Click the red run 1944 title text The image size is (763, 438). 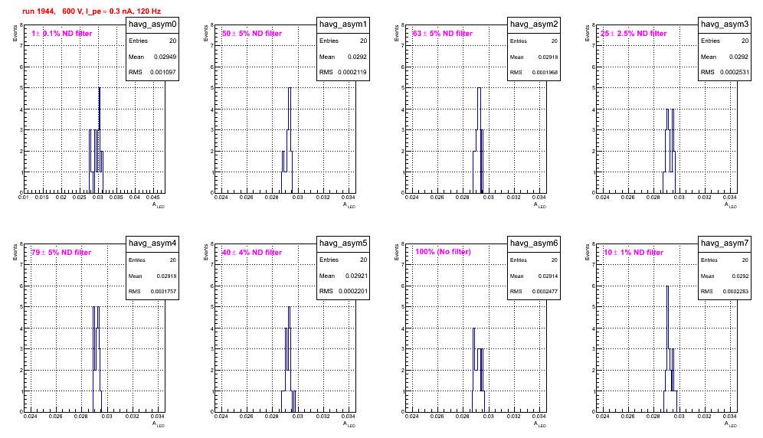(91, 11)
